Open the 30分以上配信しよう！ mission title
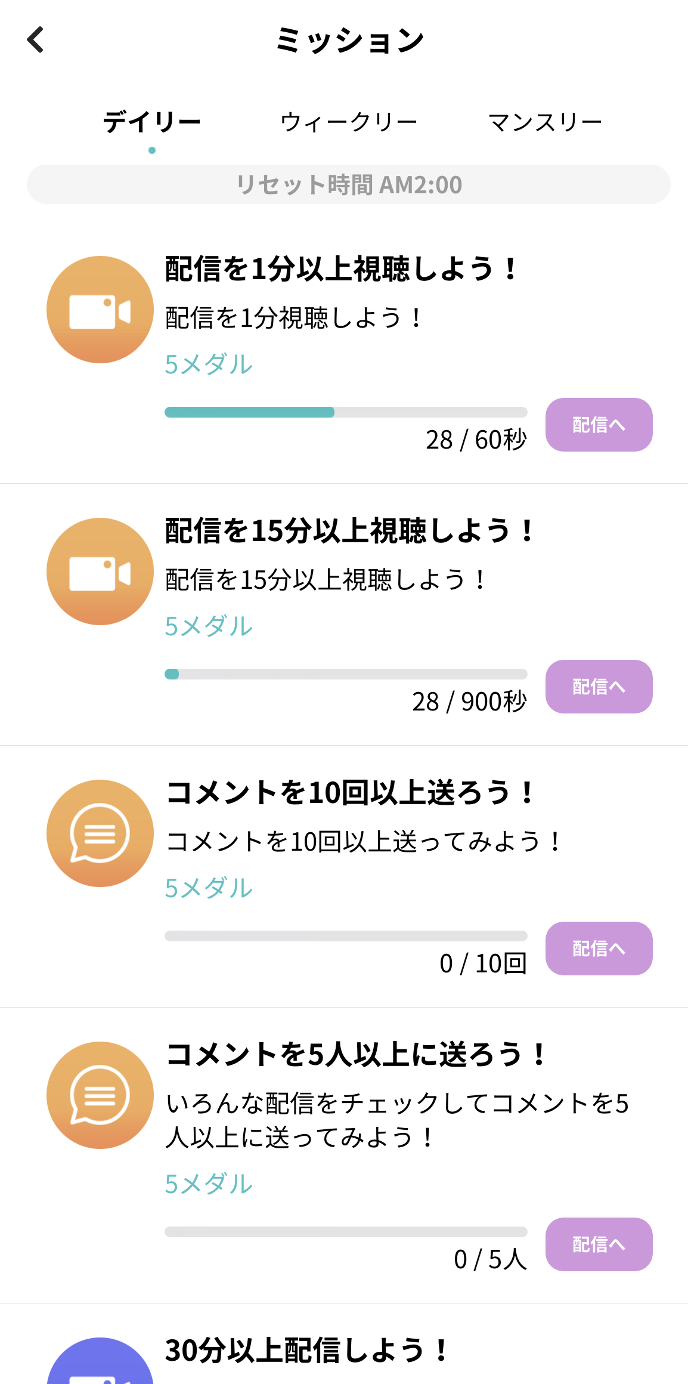Screen dimensions: 688x1384 coord(306,1351)
